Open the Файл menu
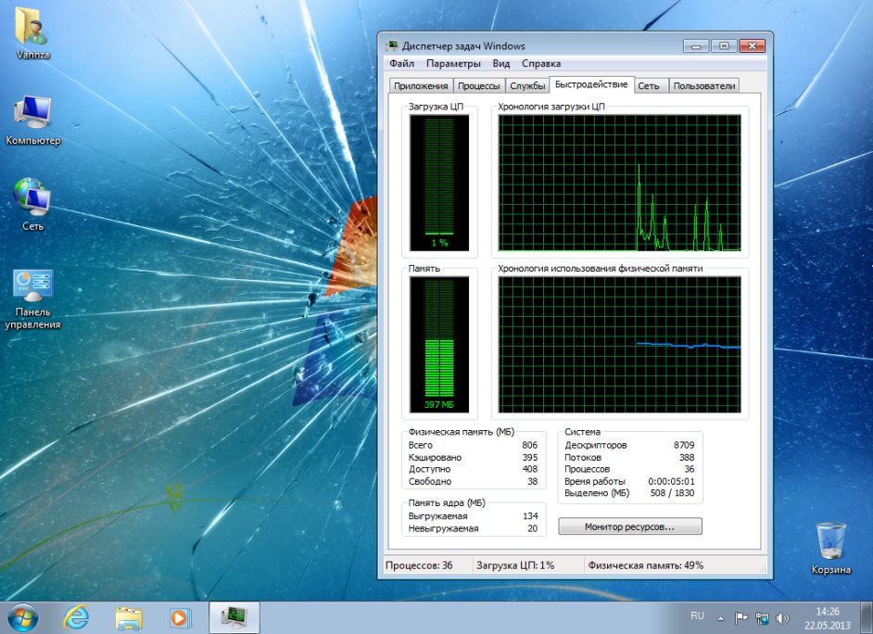This screenshot has height=634, width=873. (x=401, y=63)
